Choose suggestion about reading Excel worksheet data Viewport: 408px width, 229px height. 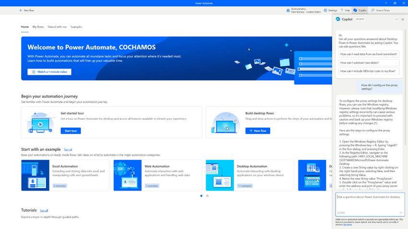[369, 54]
